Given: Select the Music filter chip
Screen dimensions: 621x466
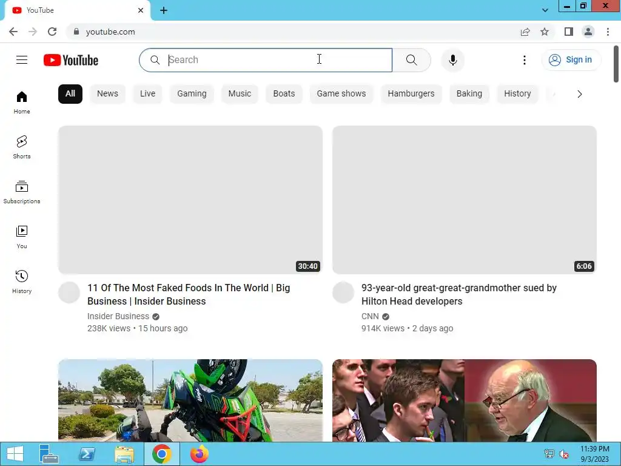Looking at the screenshot, I should [x=240, y=94].
